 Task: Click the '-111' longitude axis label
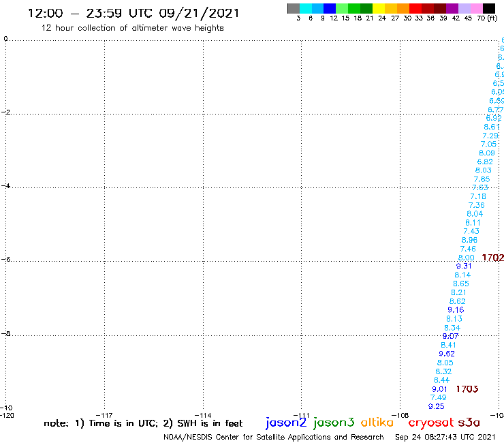coord(302,415)
